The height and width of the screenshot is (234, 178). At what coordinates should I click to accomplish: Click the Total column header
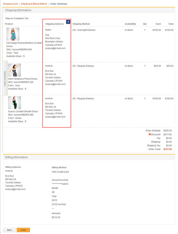point(171,24)
